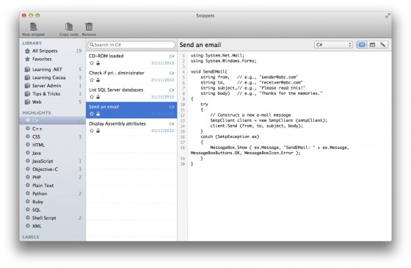Switch to the second view mode button
Image resolution: width=411 pixels, height=268 pixels.
click(x=372, y=45)
